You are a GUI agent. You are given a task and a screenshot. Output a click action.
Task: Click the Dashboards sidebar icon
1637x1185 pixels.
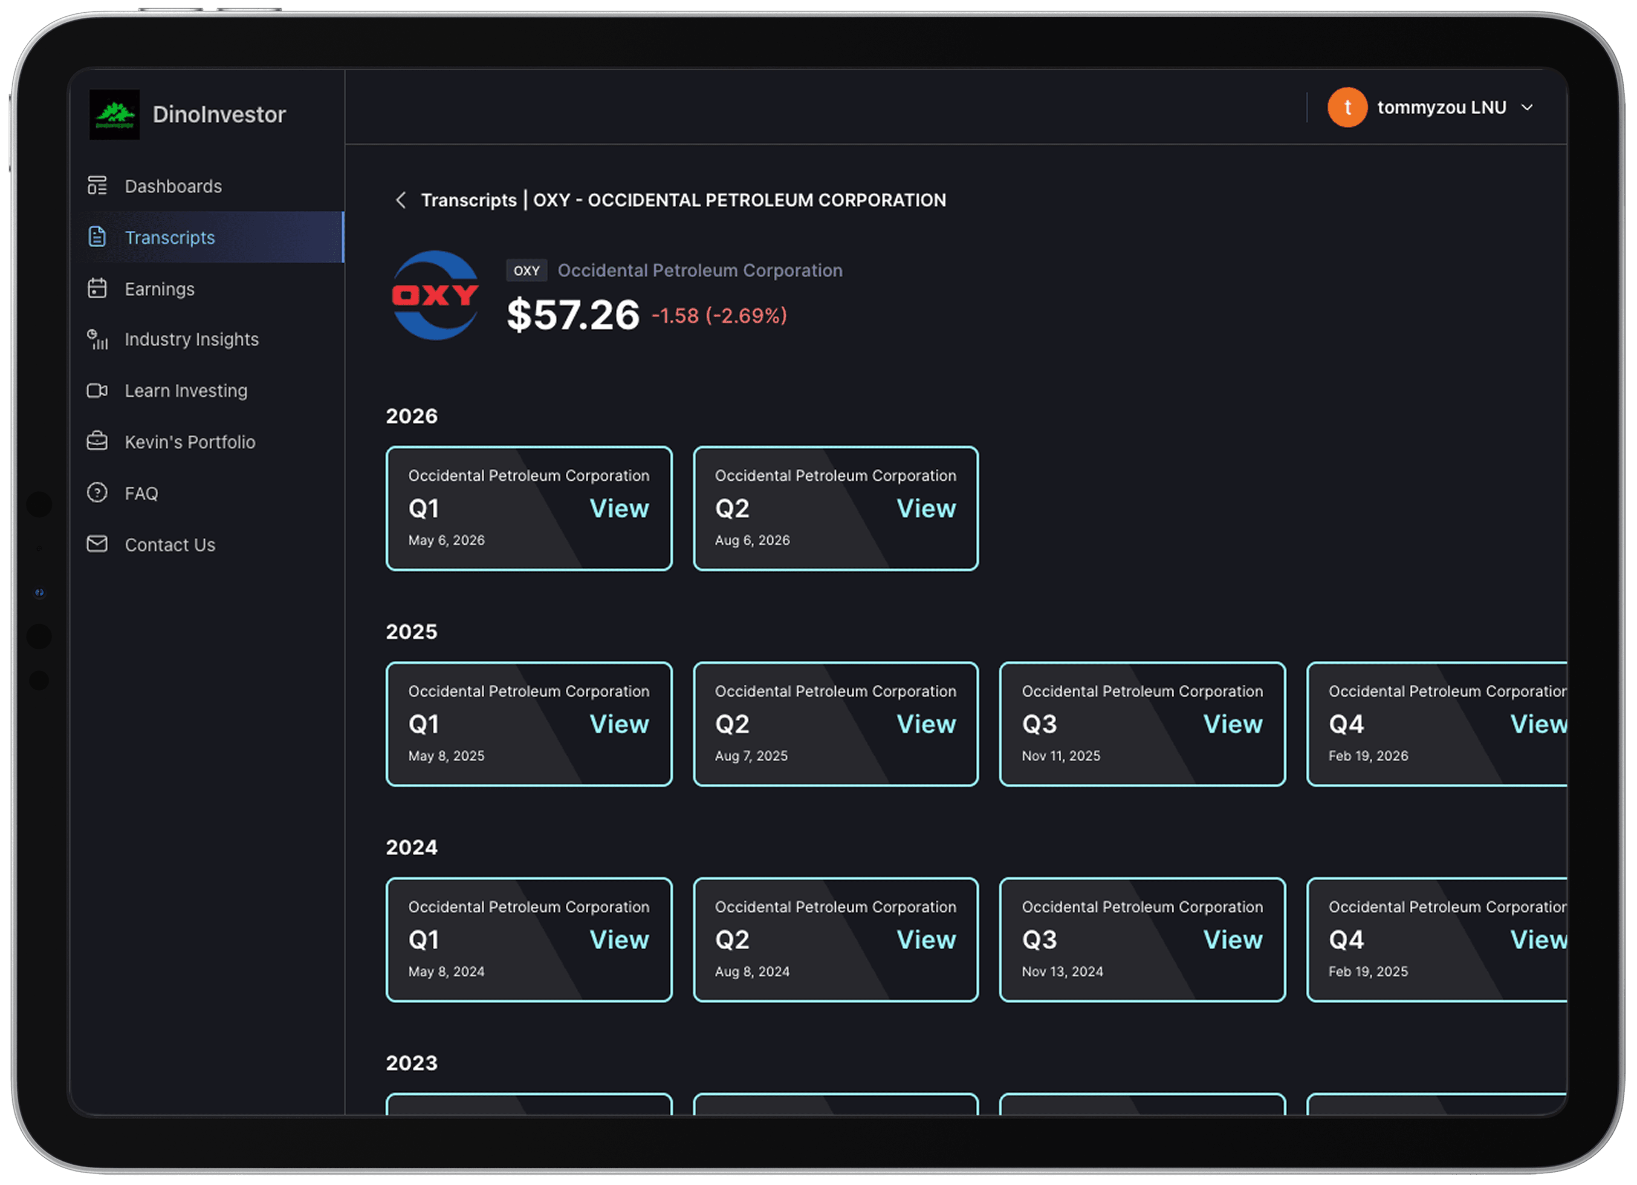click(x=98, y=186)
